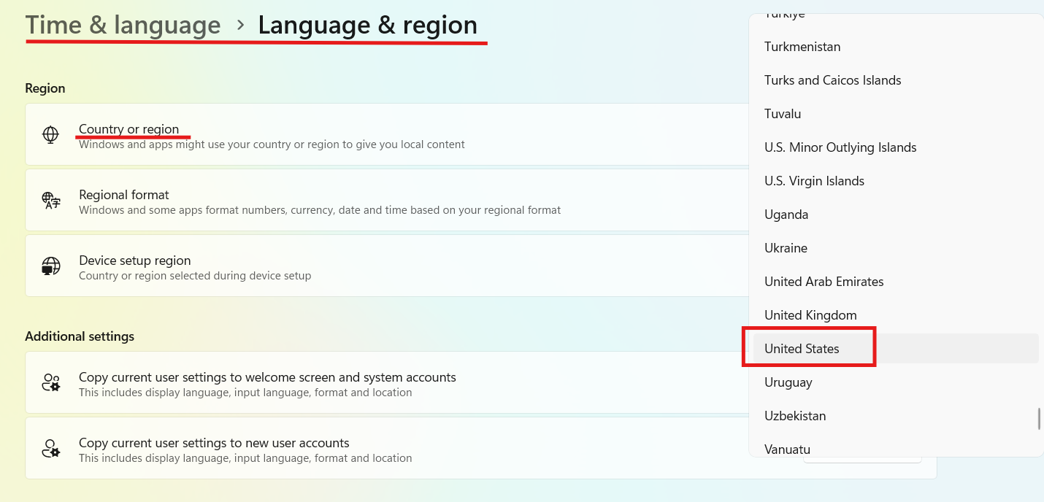Image resolution: width=1044 pixels, height=502 pixels.
Task: Choose Turks and Caicos Islands
Action: coord(832,80)
